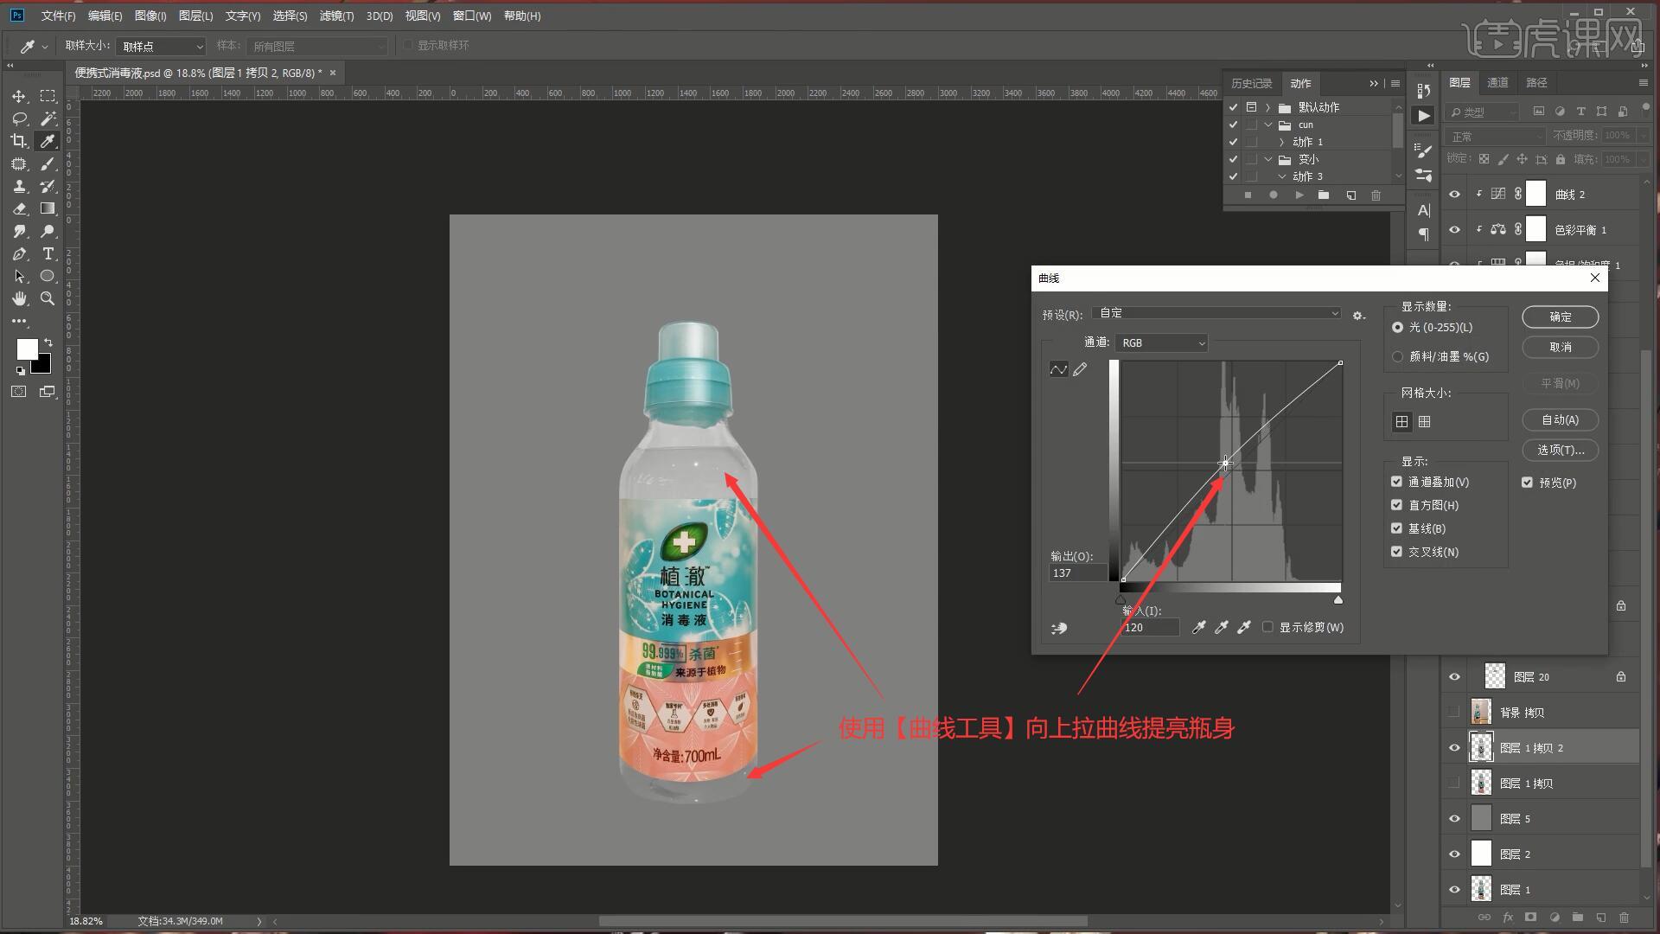The width and height of the screenshot is (1660, 934).
Task: Click the curves preset gear icon
Action: pos(1358,316)
